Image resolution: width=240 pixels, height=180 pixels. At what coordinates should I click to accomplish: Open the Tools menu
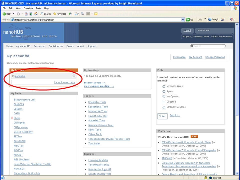pyautogui.click(x=38, y=8)
